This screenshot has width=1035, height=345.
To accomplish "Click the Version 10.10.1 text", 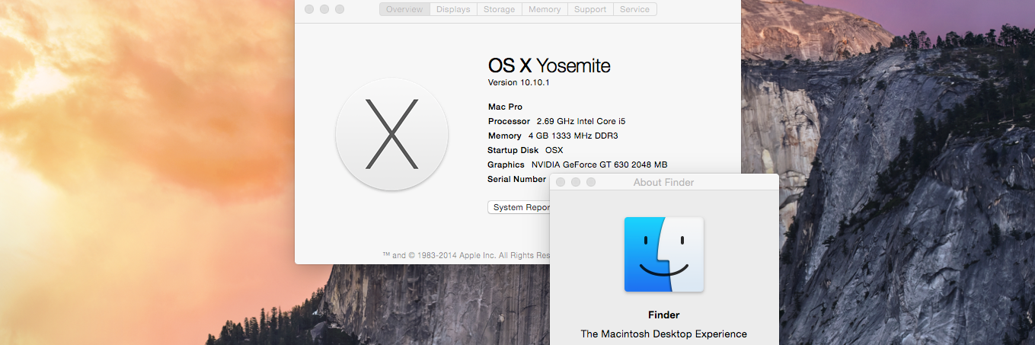I will pos(519,82).
